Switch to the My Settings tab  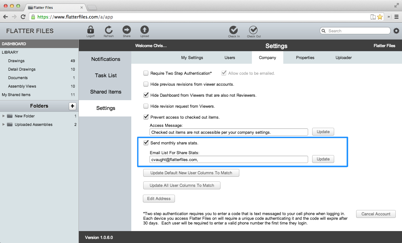coord(192,58)
